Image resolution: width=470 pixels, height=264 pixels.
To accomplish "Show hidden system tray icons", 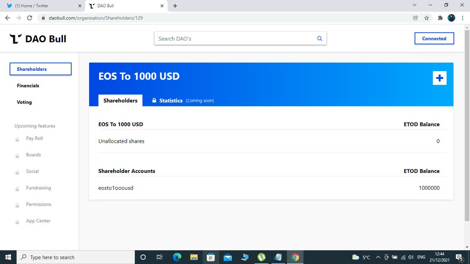I will (x=378, y=257).
